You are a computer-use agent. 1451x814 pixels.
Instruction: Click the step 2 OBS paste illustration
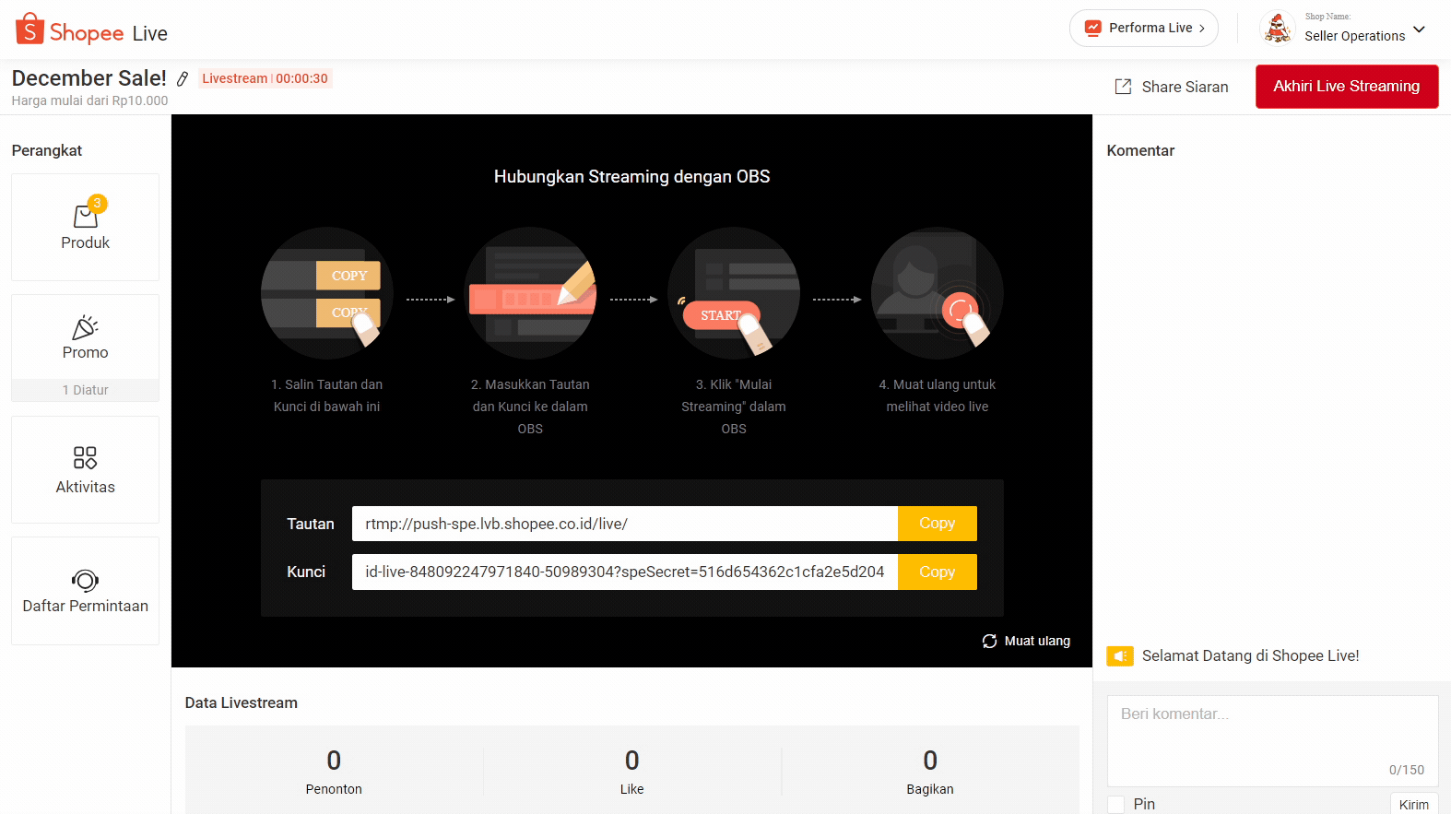point(530,293)
